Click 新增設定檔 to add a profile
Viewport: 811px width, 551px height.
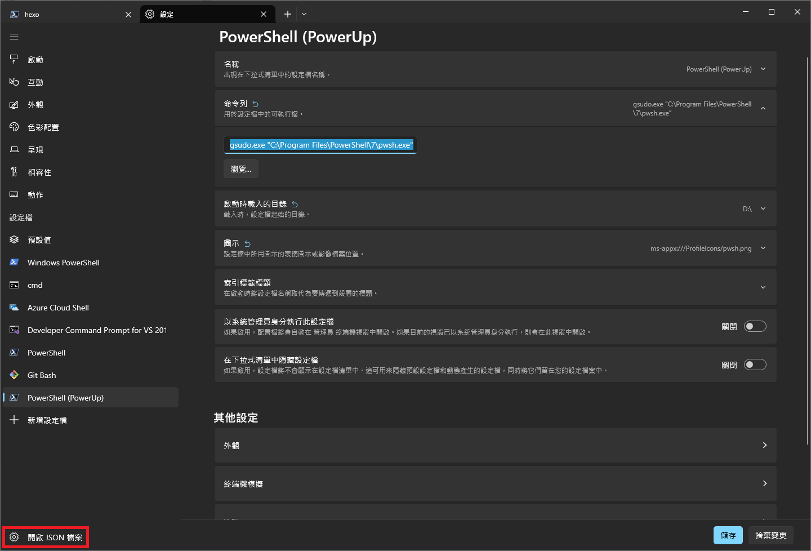[x=91, y=420]
